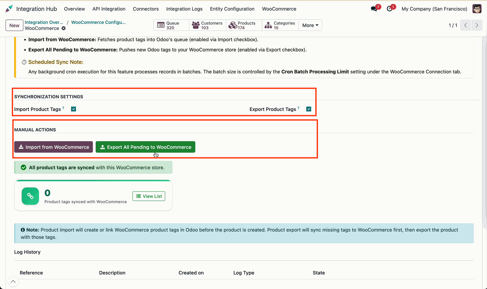
Task: Open user avatar menu
Action: (x=477, y=9)
